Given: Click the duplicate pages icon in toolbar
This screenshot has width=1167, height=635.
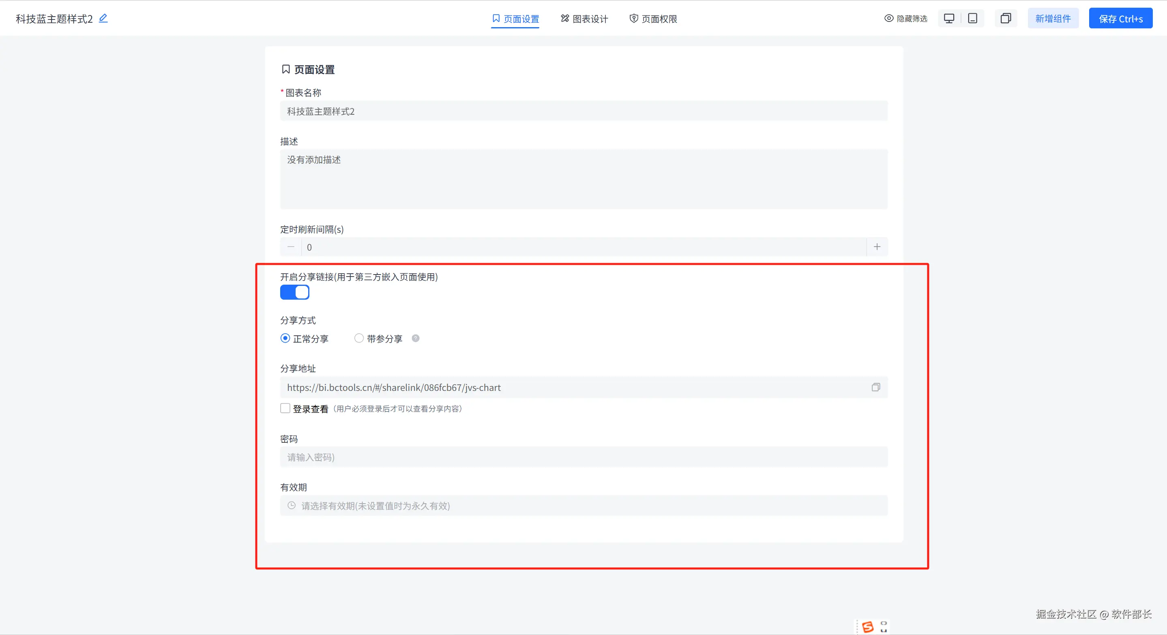Looking at the screenshot, I should click(1005, 18).
